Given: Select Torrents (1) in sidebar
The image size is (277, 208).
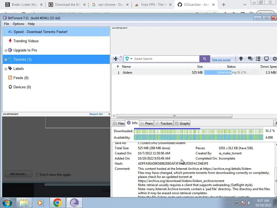Looking at the screenshot, I should coord(56,59).
